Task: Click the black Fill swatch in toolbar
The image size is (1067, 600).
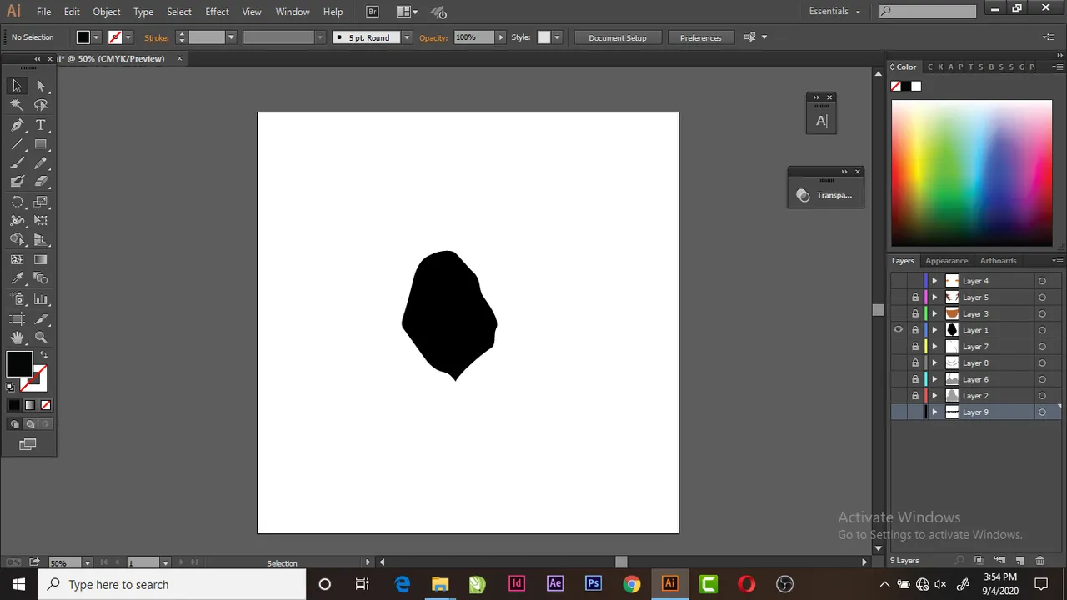Action: [x=19, y=364]
